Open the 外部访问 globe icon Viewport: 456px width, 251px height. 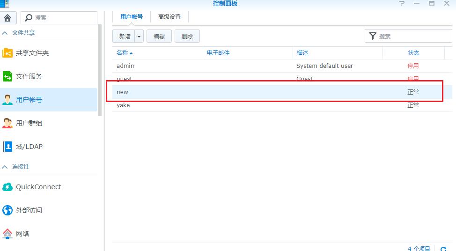coord(7,210)
